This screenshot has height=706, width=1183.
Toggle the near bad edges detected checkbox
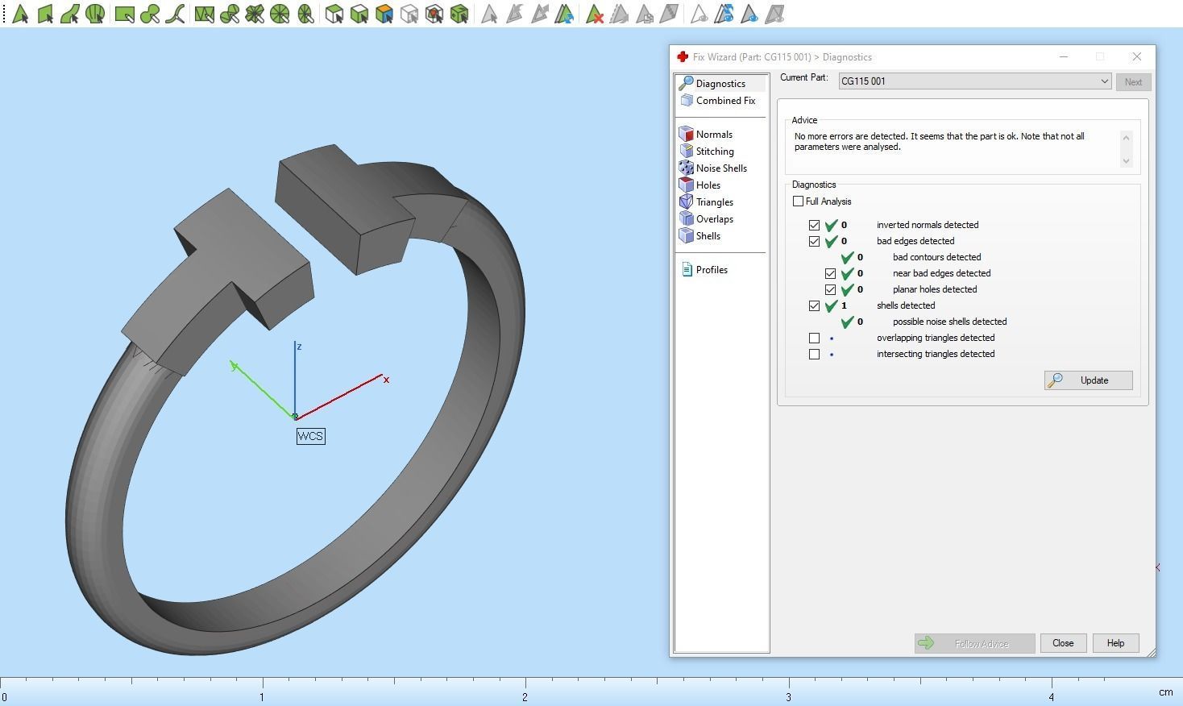[830, 274]
